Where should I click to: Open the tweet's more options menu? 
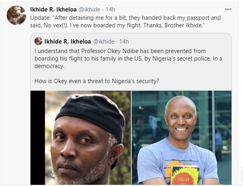tap(228, 9)
